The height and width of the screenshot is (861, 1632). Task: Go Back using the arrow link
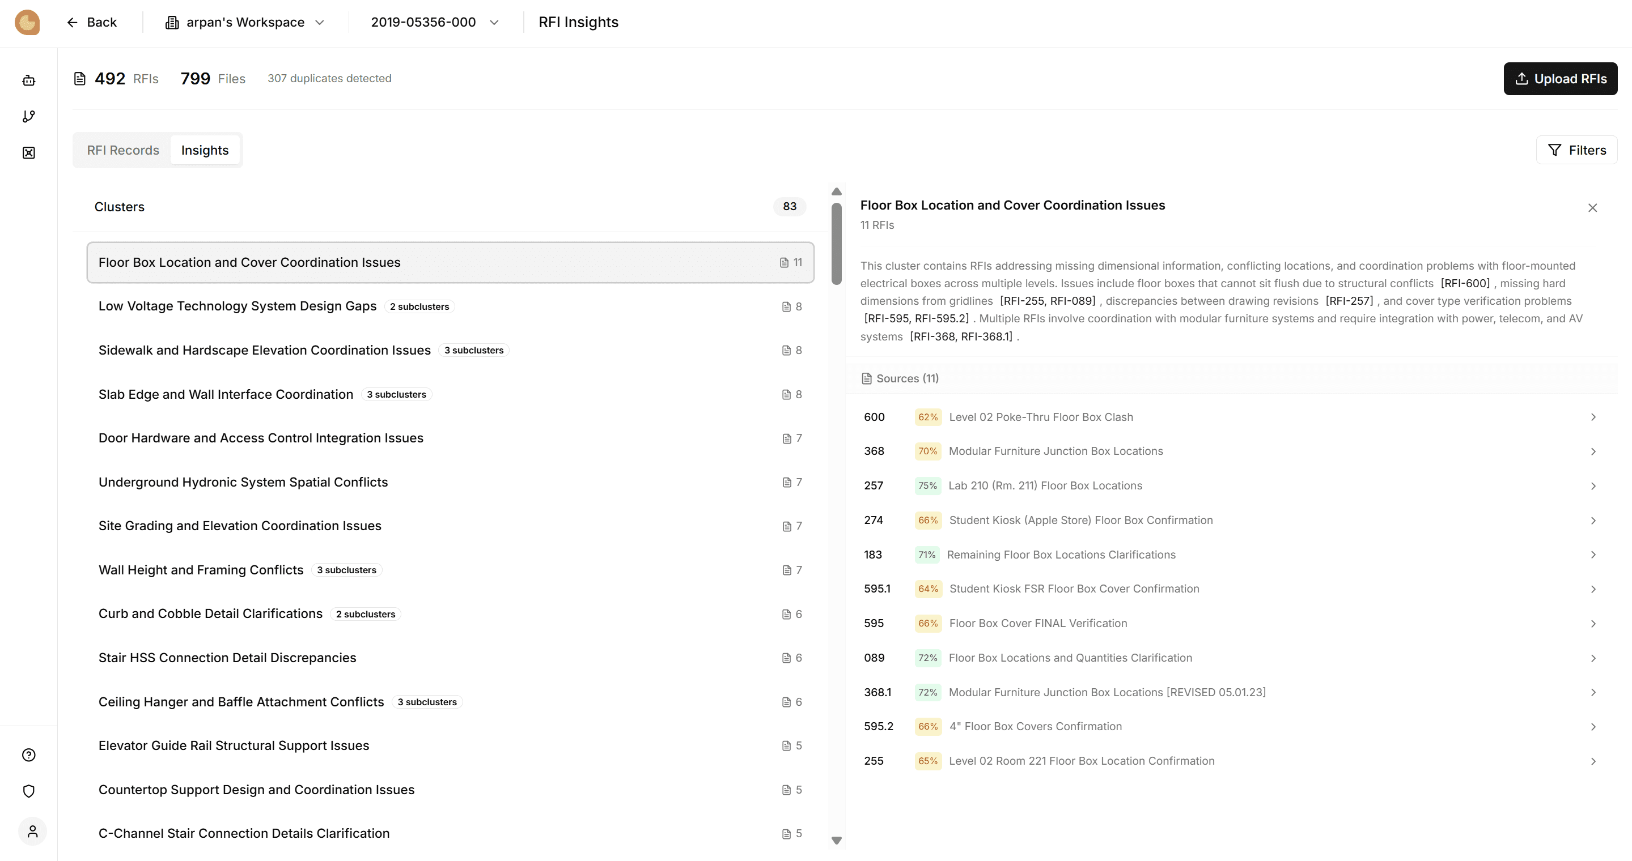coord(92,22)
